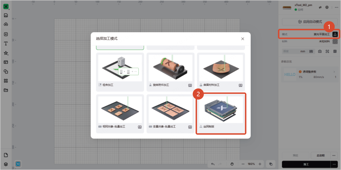Select the hand pan tool
341x170 pixels.
tap(232, 164)
